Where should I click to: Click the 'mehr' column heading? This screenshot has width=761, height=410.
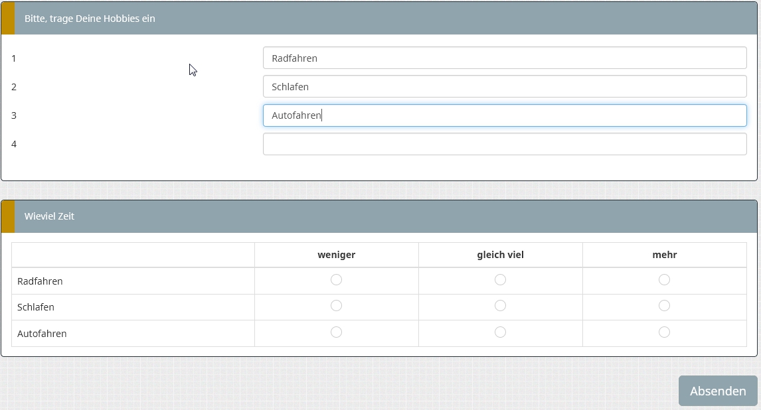tap(664, 255)
